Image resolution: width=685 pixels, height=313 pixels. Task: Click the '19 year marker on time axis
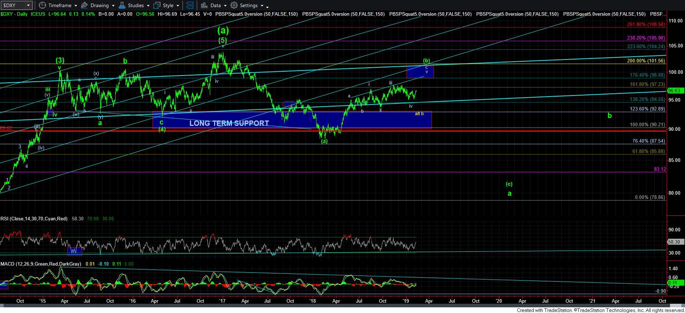coord(406,301)
